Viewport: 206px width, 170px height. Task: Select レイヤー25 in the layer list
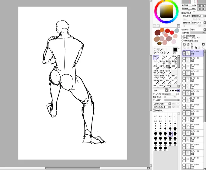[x=193, y=86]
